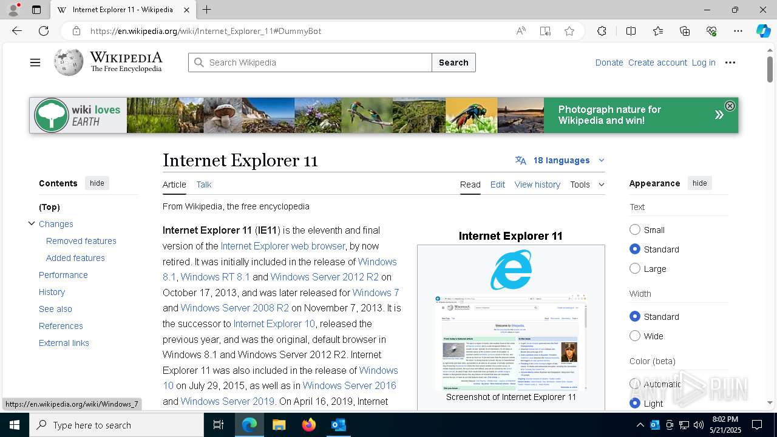Image resolution: width=777 pixels, height=437 pixels.
Task: Enter Immersive Reader mode
Action: coord(545,31)
